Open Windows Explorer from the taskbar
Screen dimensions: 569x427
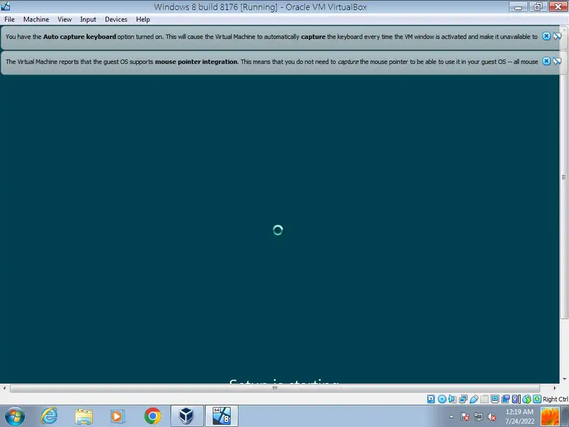click(84, 416)
